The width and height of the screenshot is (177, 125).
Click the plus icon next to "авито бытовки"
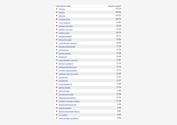coord(57,91)
